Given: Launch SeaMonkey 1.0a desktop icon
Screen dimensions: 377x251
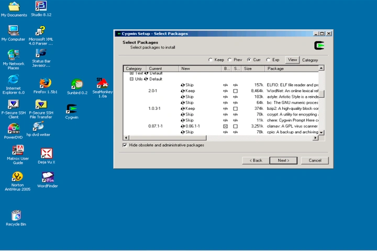Looking at the screenshot, I should [103, 87].
